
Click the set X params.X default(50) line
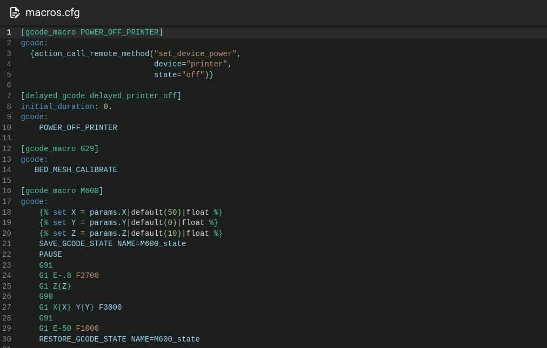pyautogui.click(x=131, y=213)
